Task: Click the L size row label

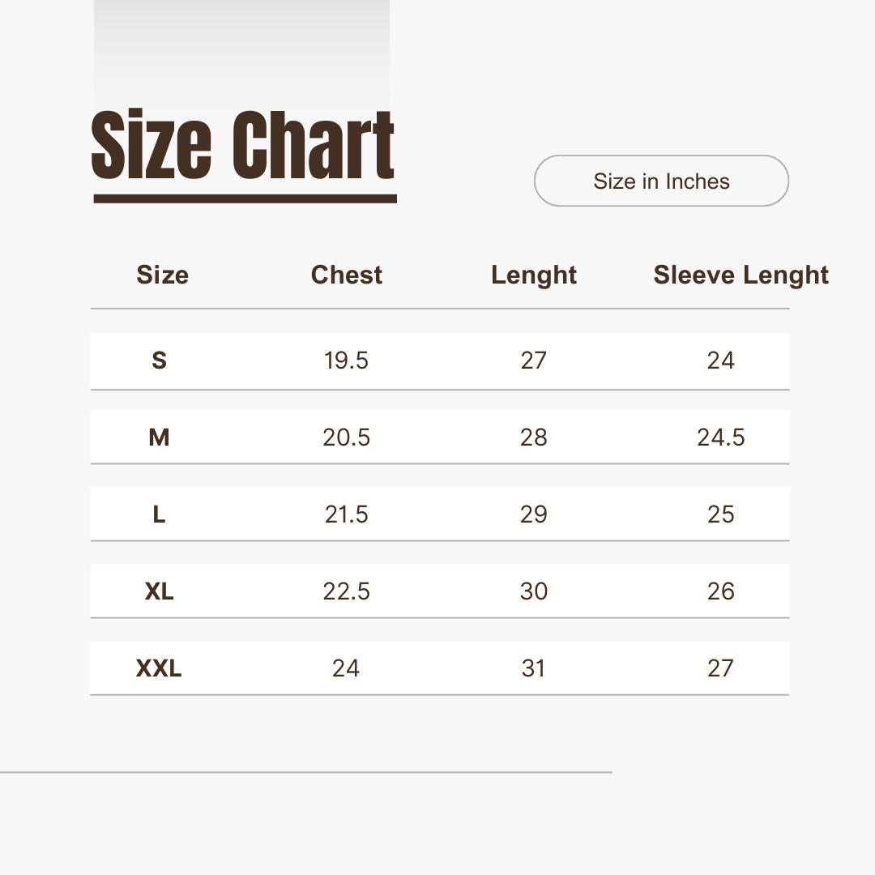Action: click(159, 514)
